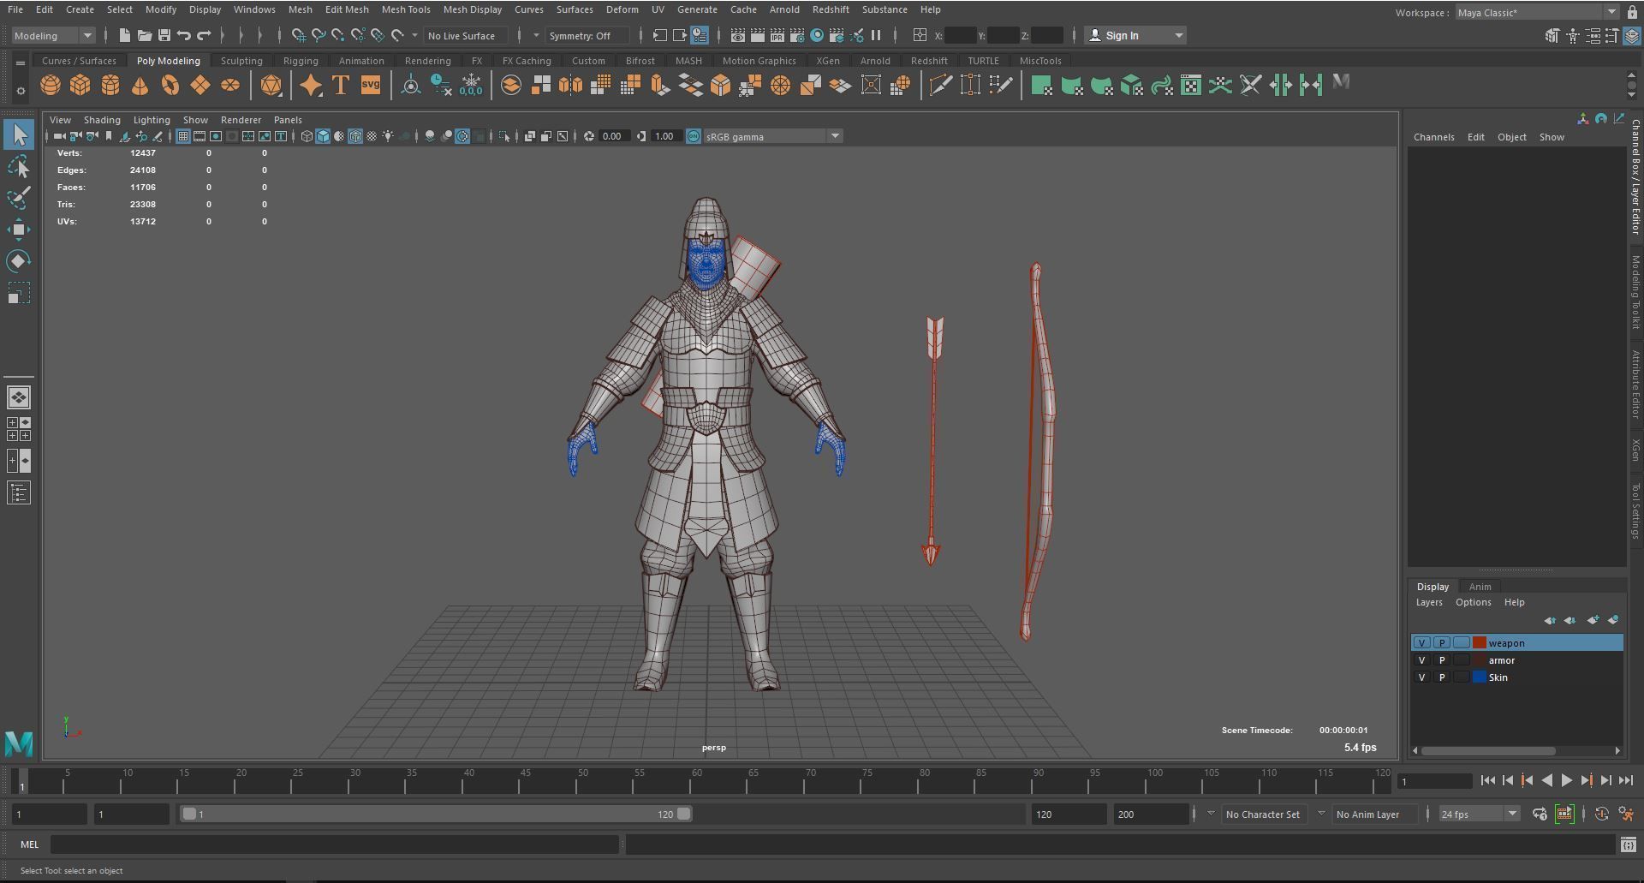The width and height of the screenshot is (1644, 883).
Task: Open the Edit Mesh menu
Action: pos(347,9)
